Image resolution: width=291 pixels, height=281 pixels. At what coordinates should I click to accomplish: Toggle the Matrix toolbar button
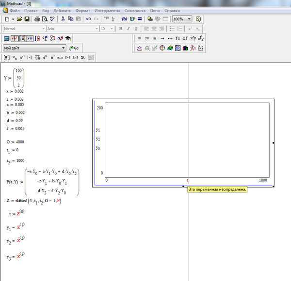[x=22, y=38]
